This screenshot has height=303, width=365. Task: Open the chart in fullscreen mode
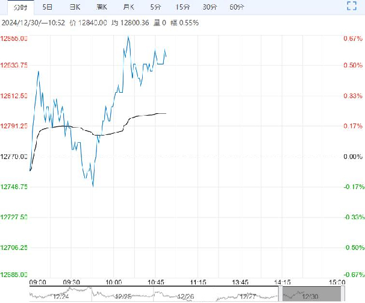tap(353, 7)
